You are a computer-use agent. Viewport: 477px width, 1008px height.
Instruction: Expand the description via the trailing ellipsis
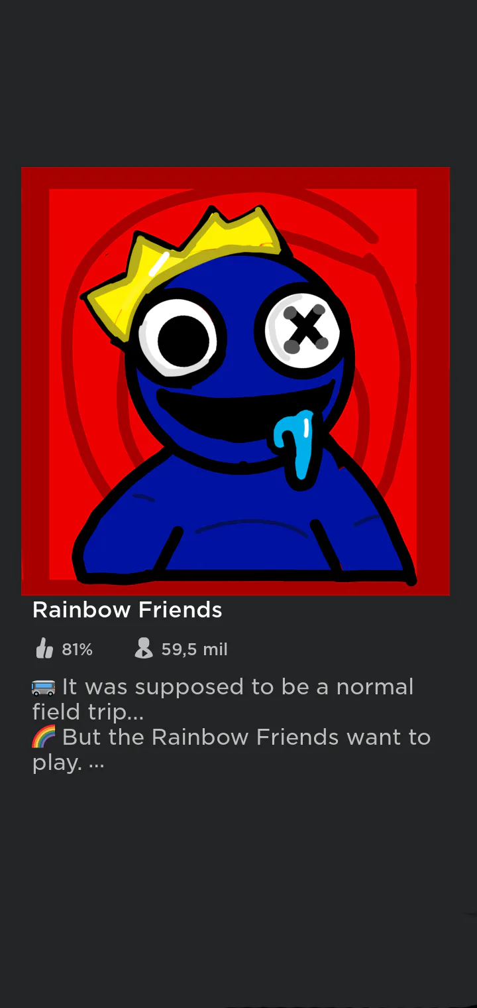point(96,763)
